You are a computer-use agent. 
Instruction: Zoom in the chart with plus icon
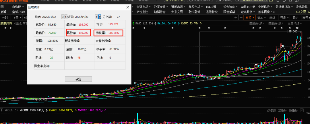[x=236, y=18]
